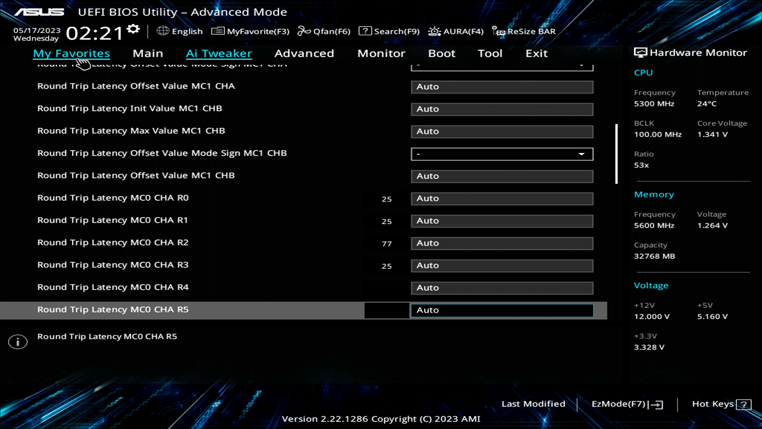Screen dimensions: 762x429
Task: Switch to the Monitor tab
Action: [x=381, y=53]
